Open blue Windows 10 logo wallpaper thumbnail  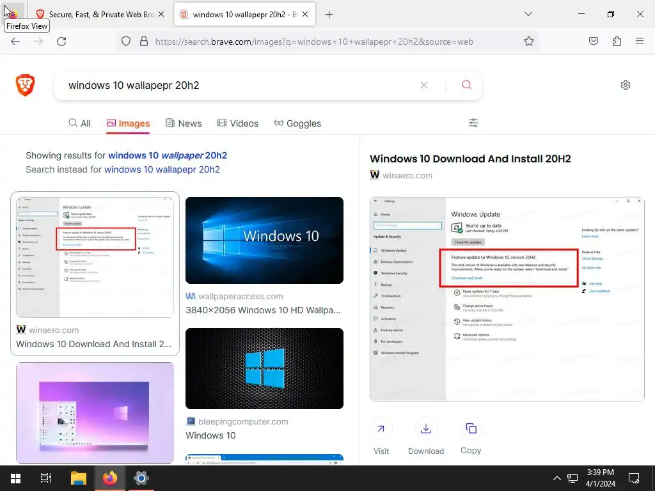(264, 240)
